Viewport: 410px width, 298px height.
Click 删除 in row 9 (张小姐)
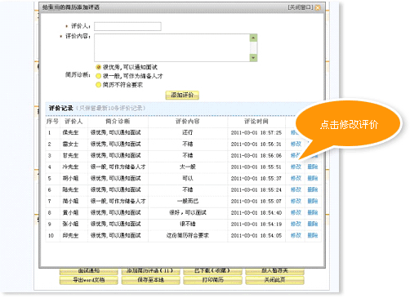313,224
